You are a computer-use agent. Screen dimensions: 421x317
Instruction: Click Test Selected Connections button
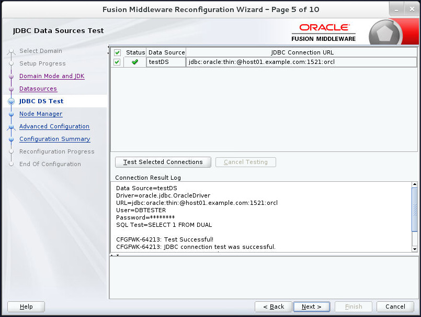pyautogui.click(x=163, y=162)
